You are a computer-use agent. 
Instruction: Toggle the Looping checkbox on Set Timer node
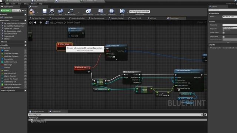click(x=114, y=57)
